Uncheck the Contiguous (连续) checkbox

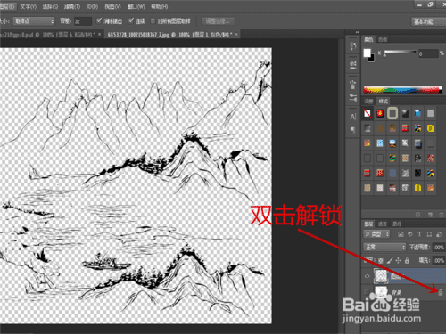tap(131, 20)
